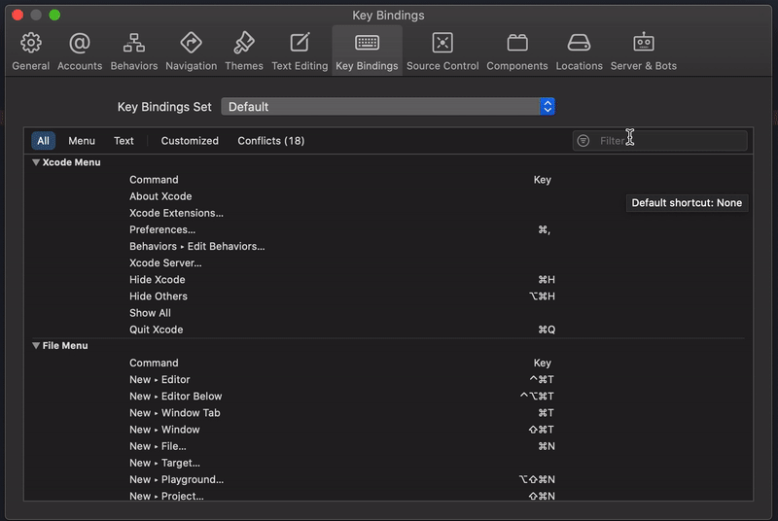Open the Server & Bots pane

point(644,52)
